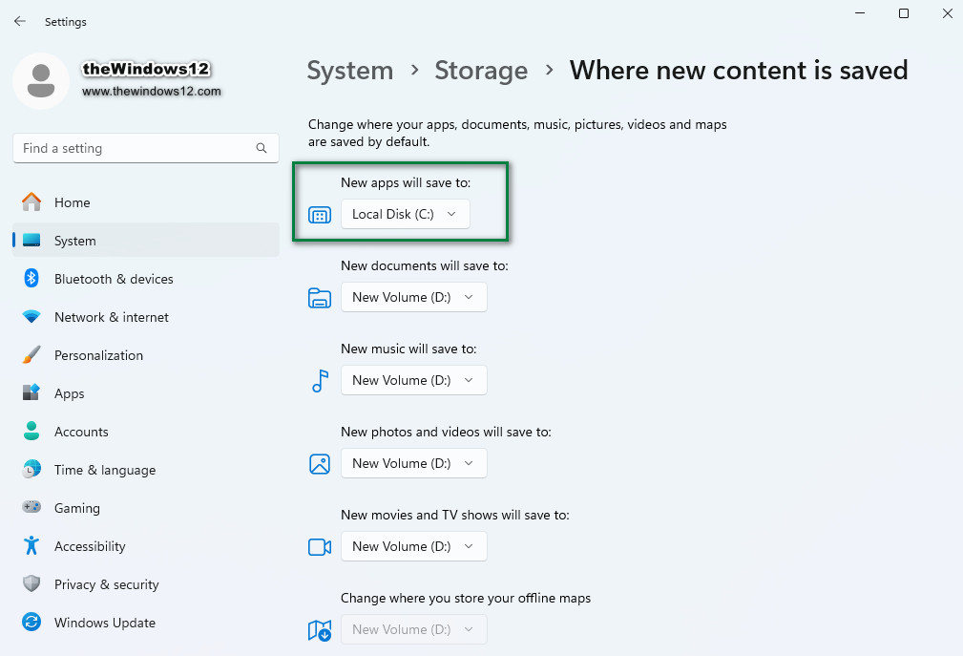This screenshot has height=656, width=963.
Task: Click 'New movies and TV shows will save to:' label
Action: pyautogui.click(x=455, y=515)
